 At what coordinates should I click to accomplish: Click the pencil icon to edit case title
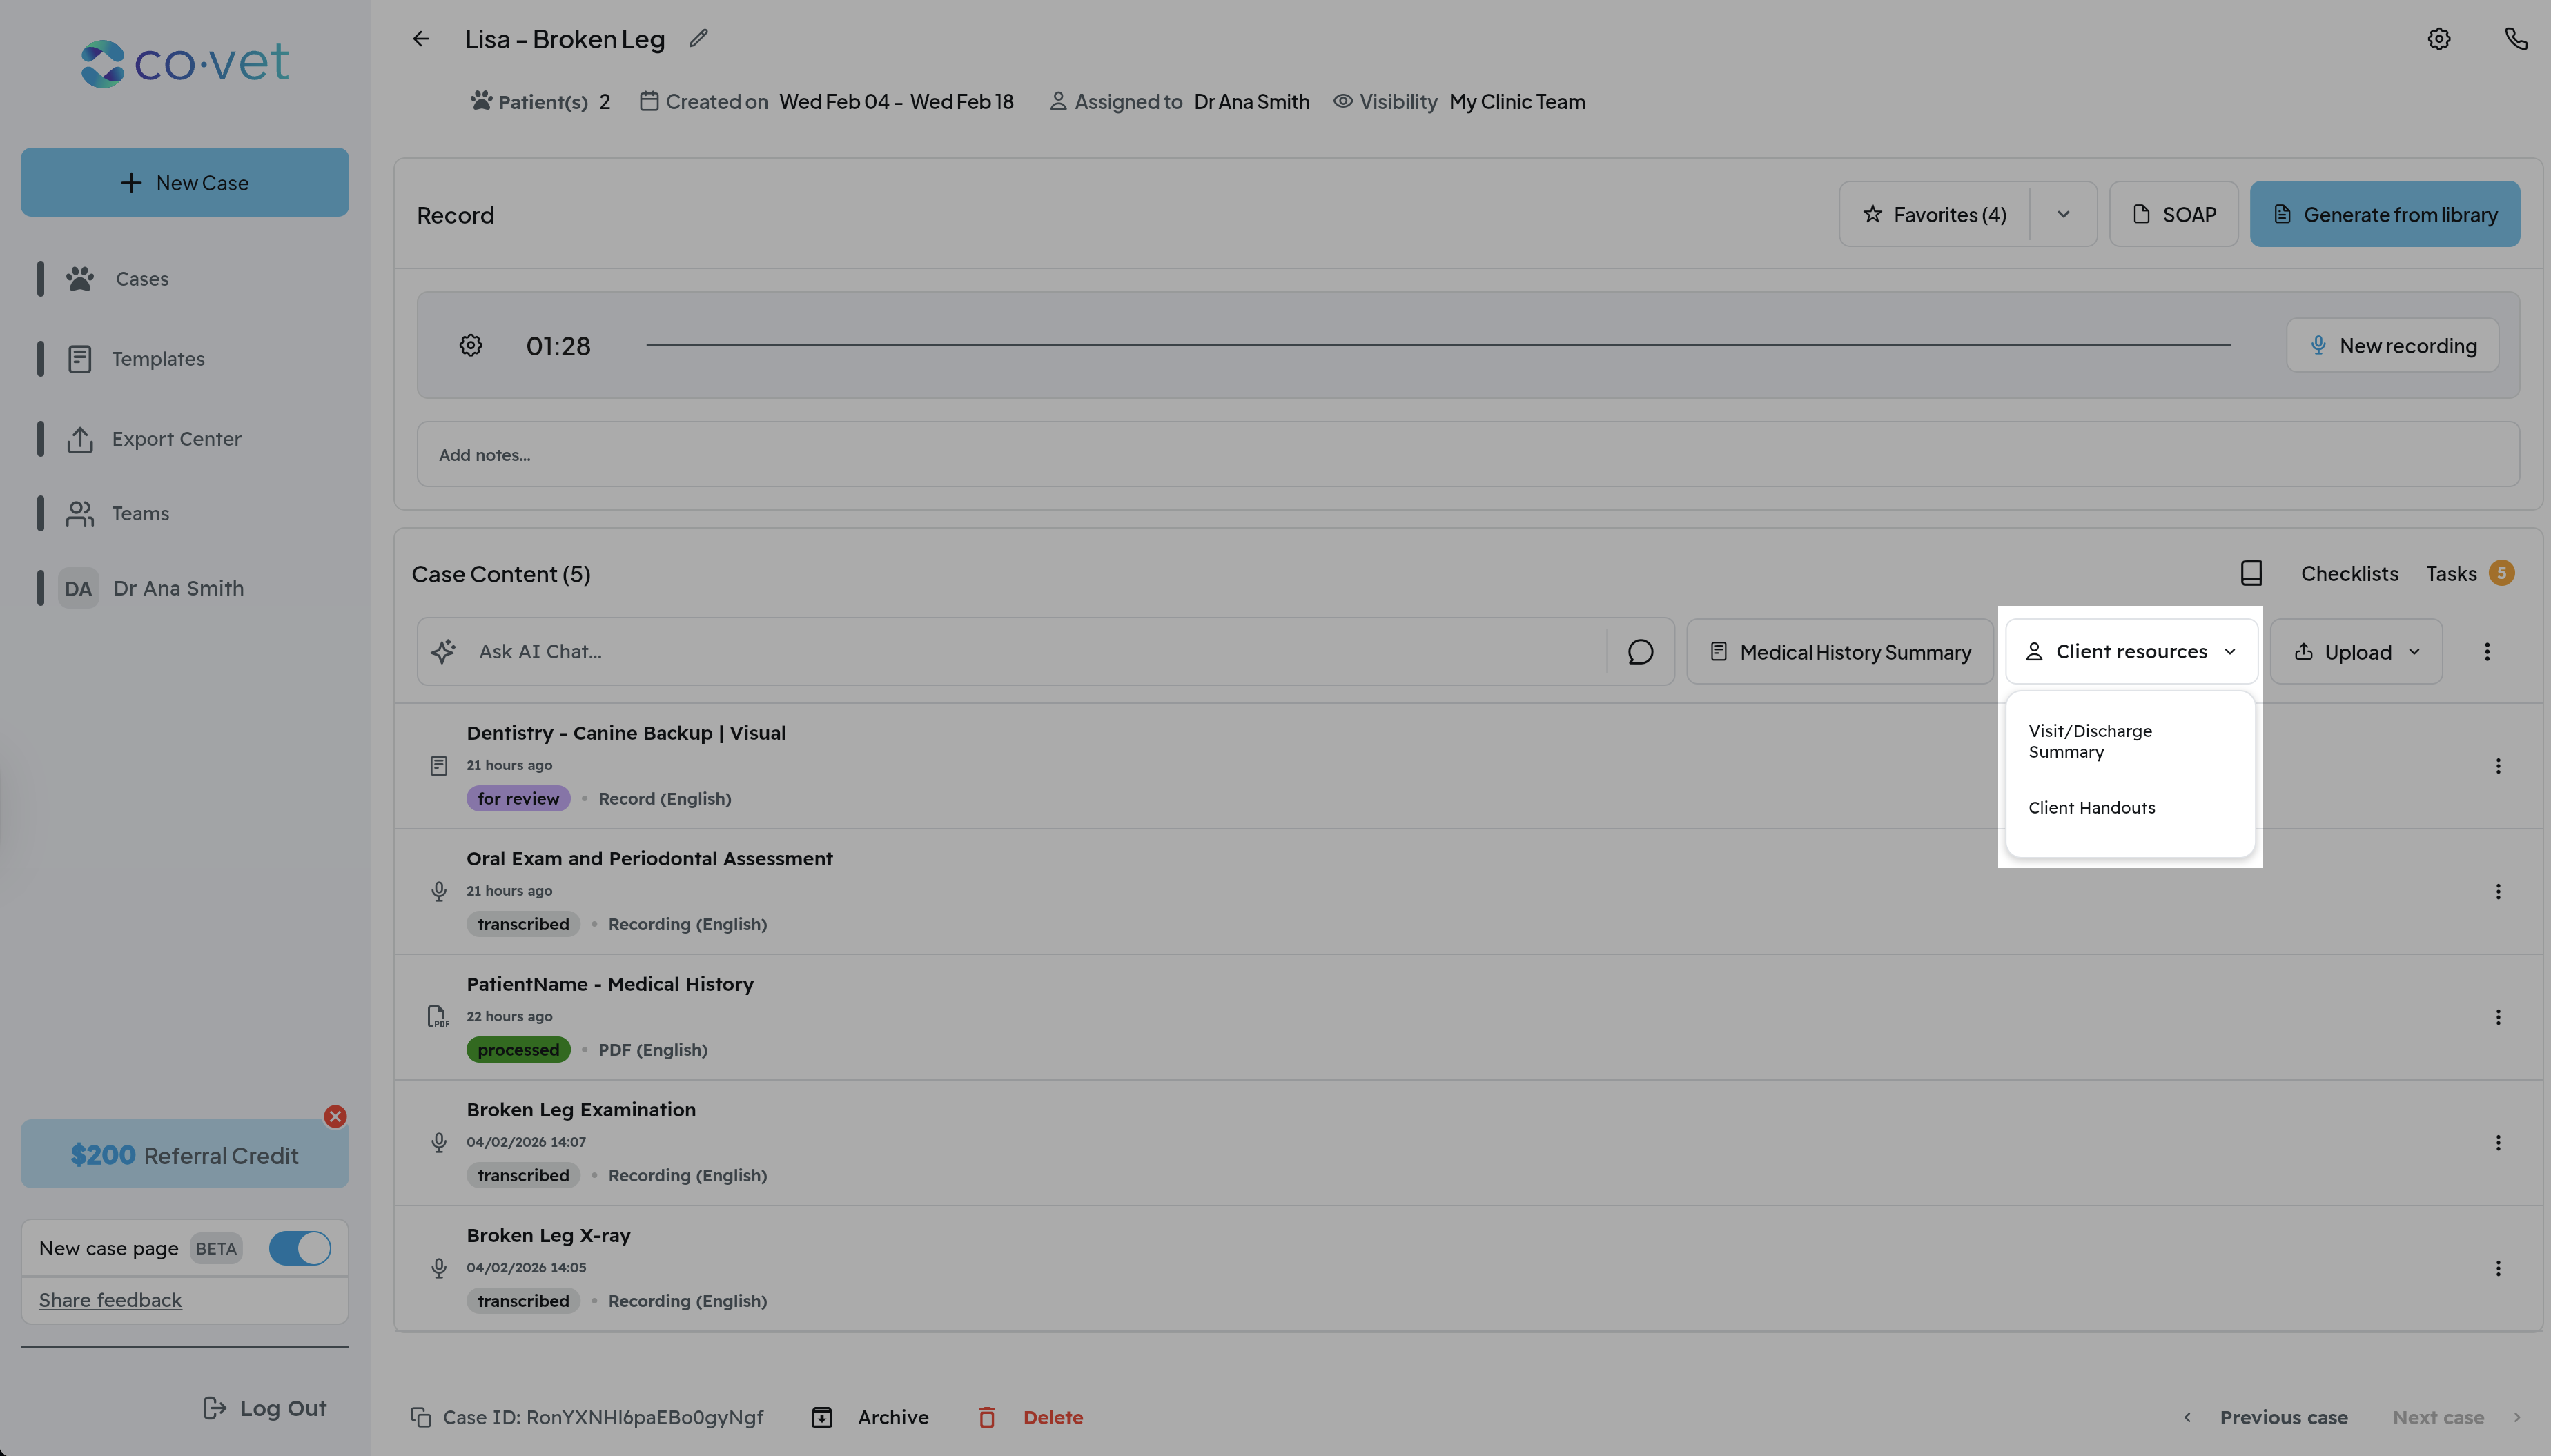click(698, 39)
